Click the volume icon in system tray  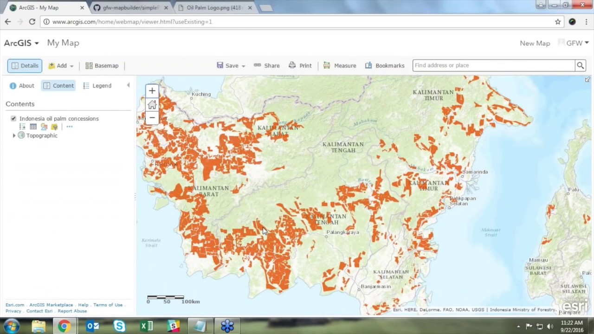tap(550, 327)
